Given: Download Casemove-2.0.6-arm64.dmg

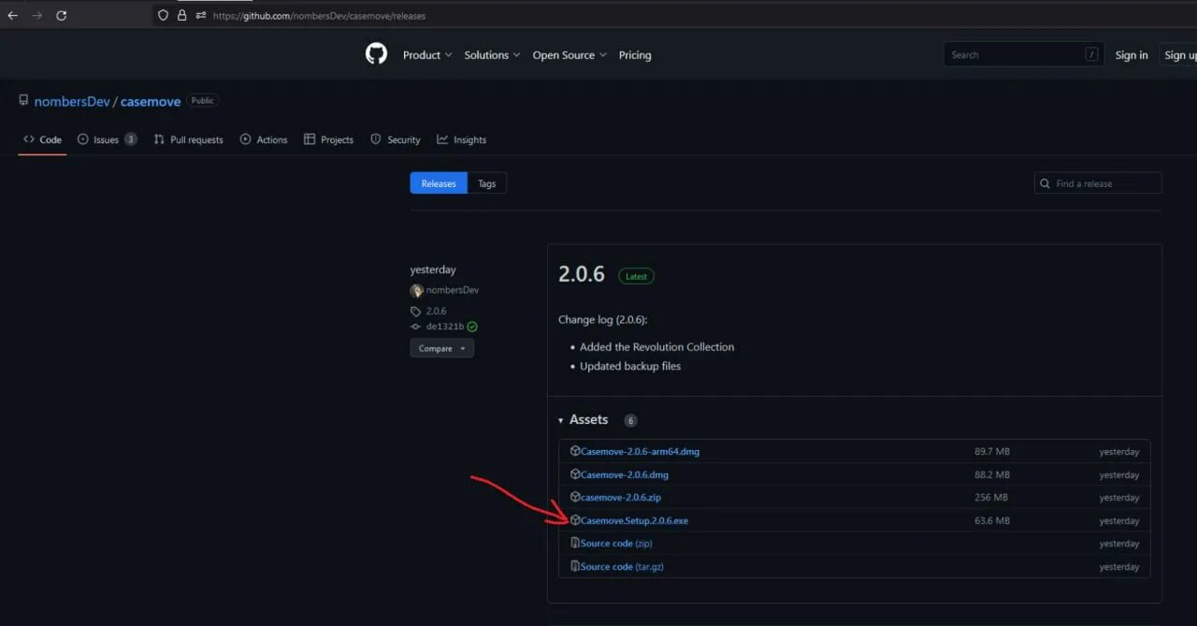Looking at the screenshot, I should pos(640,451).
